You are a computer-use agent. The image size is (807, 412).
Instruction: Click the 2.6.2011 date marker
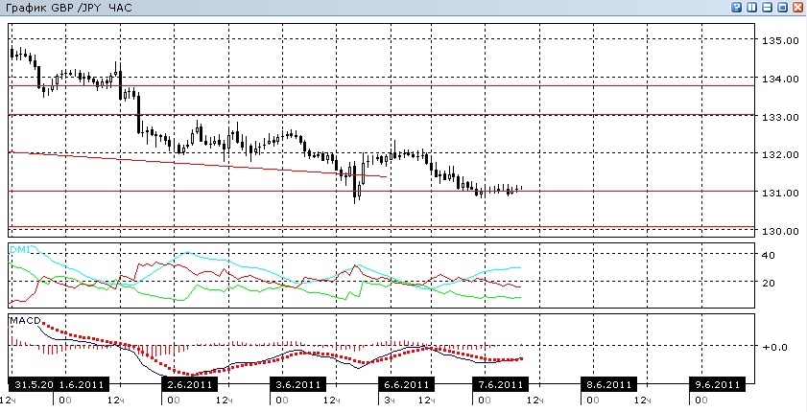(x=190, y=384)
